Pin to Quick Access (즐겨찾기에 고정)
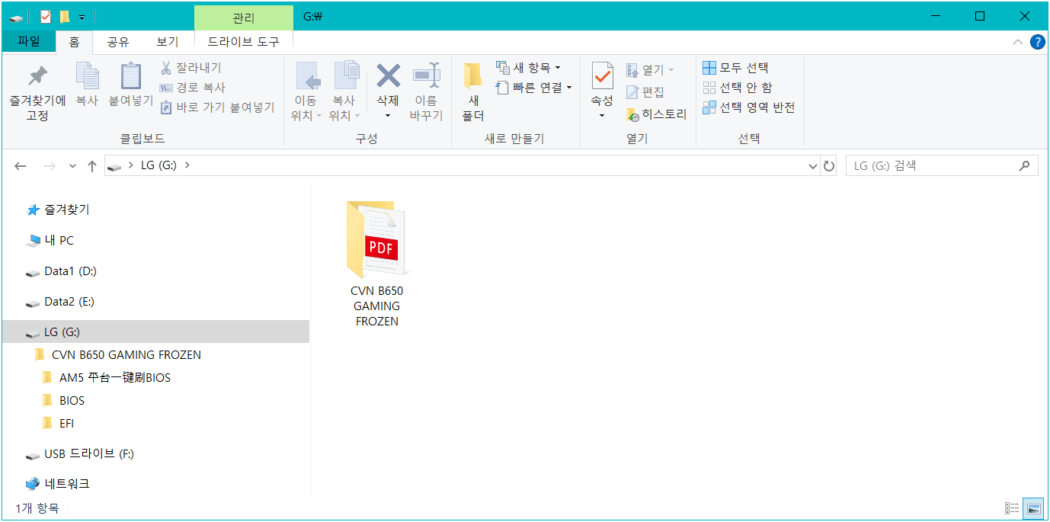 pyautogui.click(x=37, y=91)
